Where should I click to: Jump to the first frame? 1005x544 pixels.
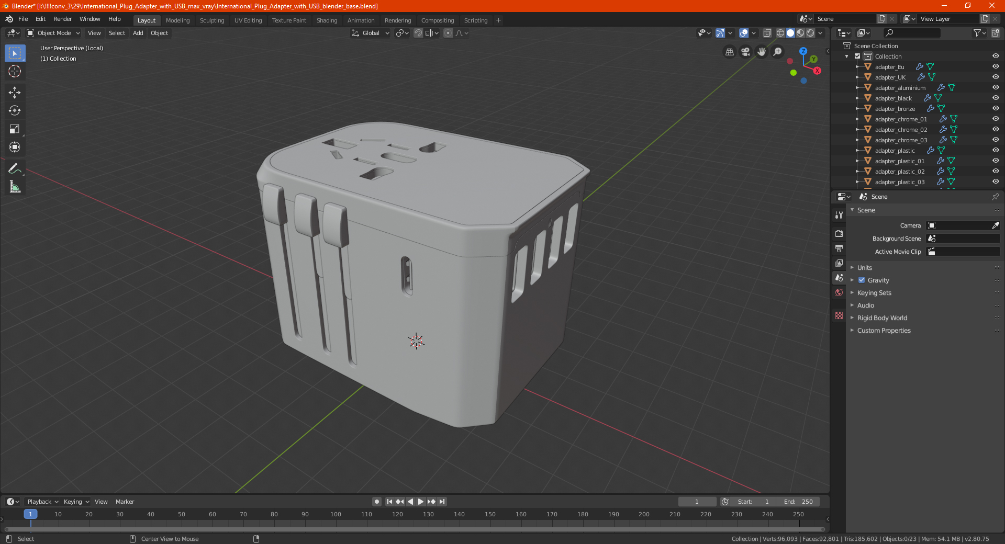389,502
